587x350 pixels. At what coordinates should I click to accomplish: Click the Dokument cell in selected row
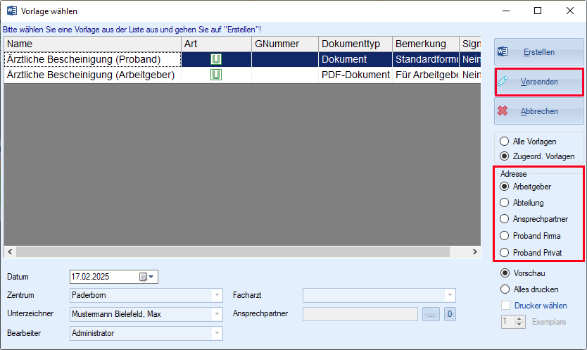click(355, 59)
